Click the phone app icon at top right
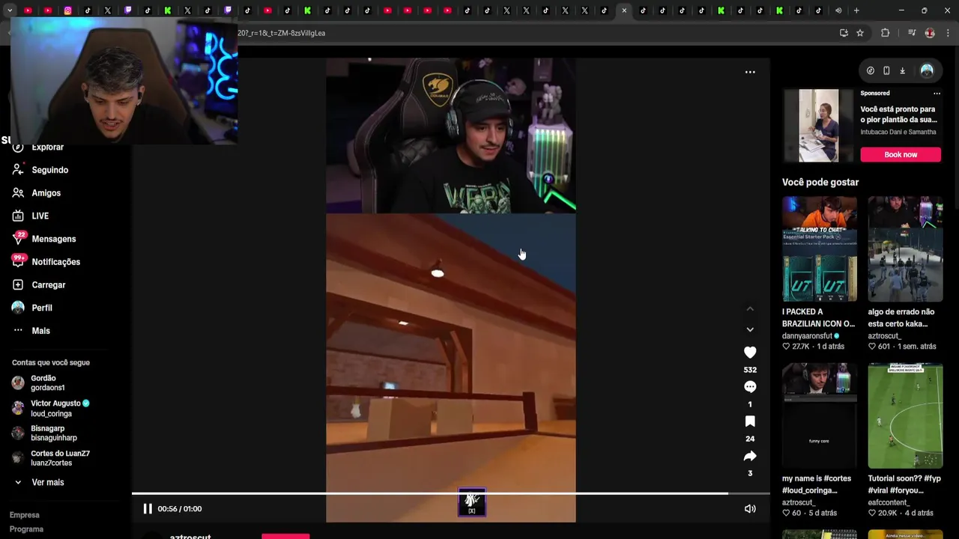Viewport: 959px width, 539px height. pyautogui.click(x=886, y=71)
